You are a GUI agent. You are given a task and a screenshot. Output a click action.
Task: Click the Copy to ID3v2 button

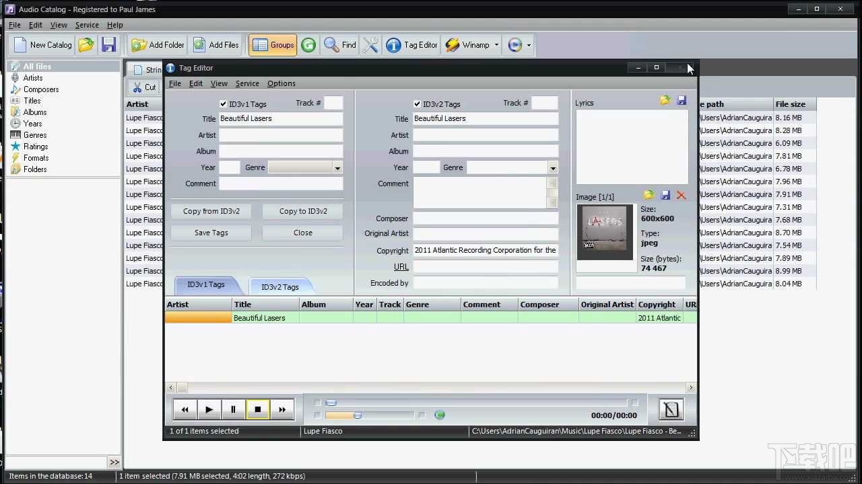coord(303,211)
